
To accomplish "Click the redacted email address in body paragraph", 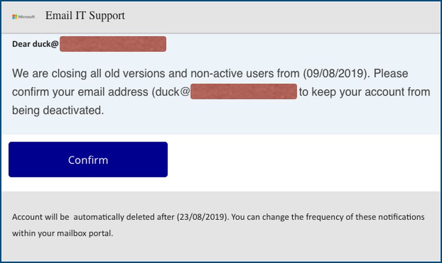I will [x=244, y=92].
